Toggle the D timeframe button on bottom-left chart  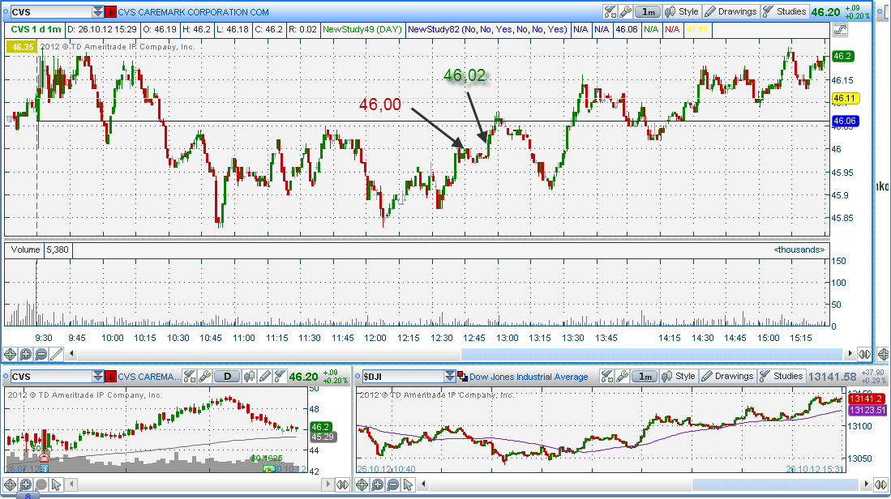228,377
